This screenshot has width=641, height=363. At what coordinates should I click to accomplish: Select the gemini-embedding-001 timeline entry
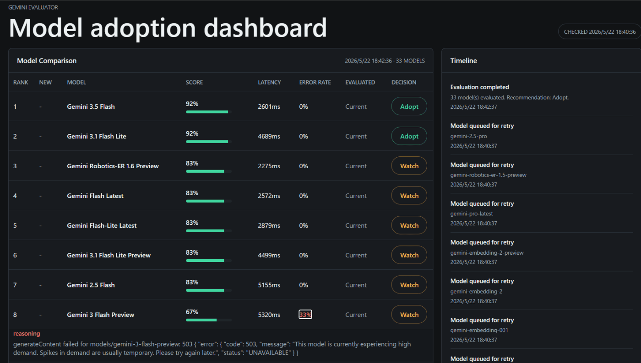542,330
